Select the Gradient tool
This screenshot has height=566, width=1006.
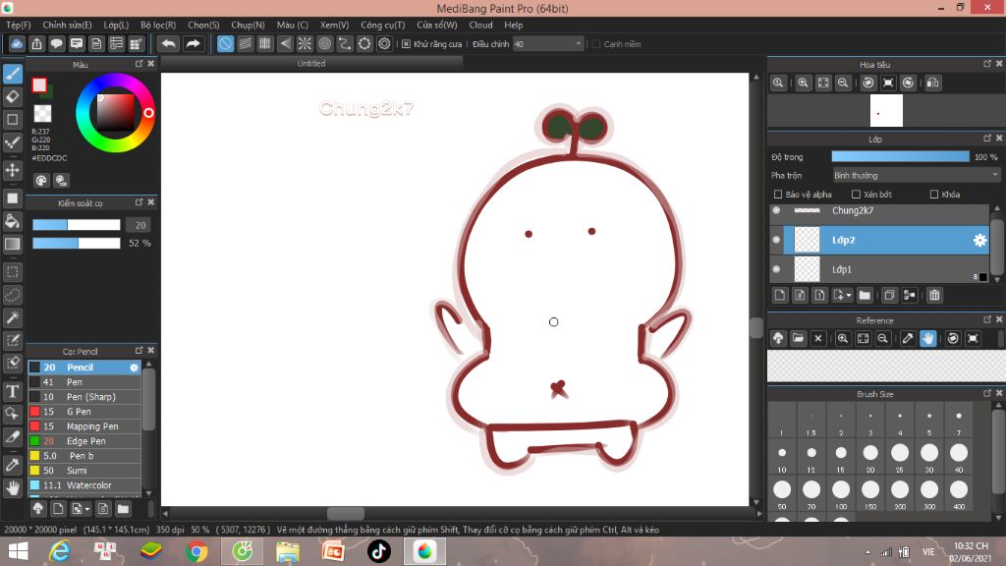pos(13,244)
